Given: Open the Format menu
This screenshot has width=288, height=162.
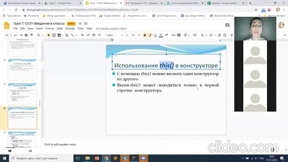Looking at the screenshot, I should (x=49, y=28).
